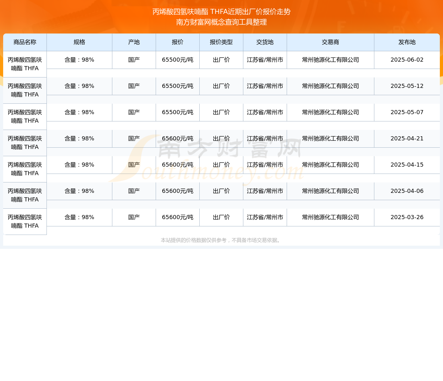Click 国产 in the 2025-05-07 row

(134, 112)
